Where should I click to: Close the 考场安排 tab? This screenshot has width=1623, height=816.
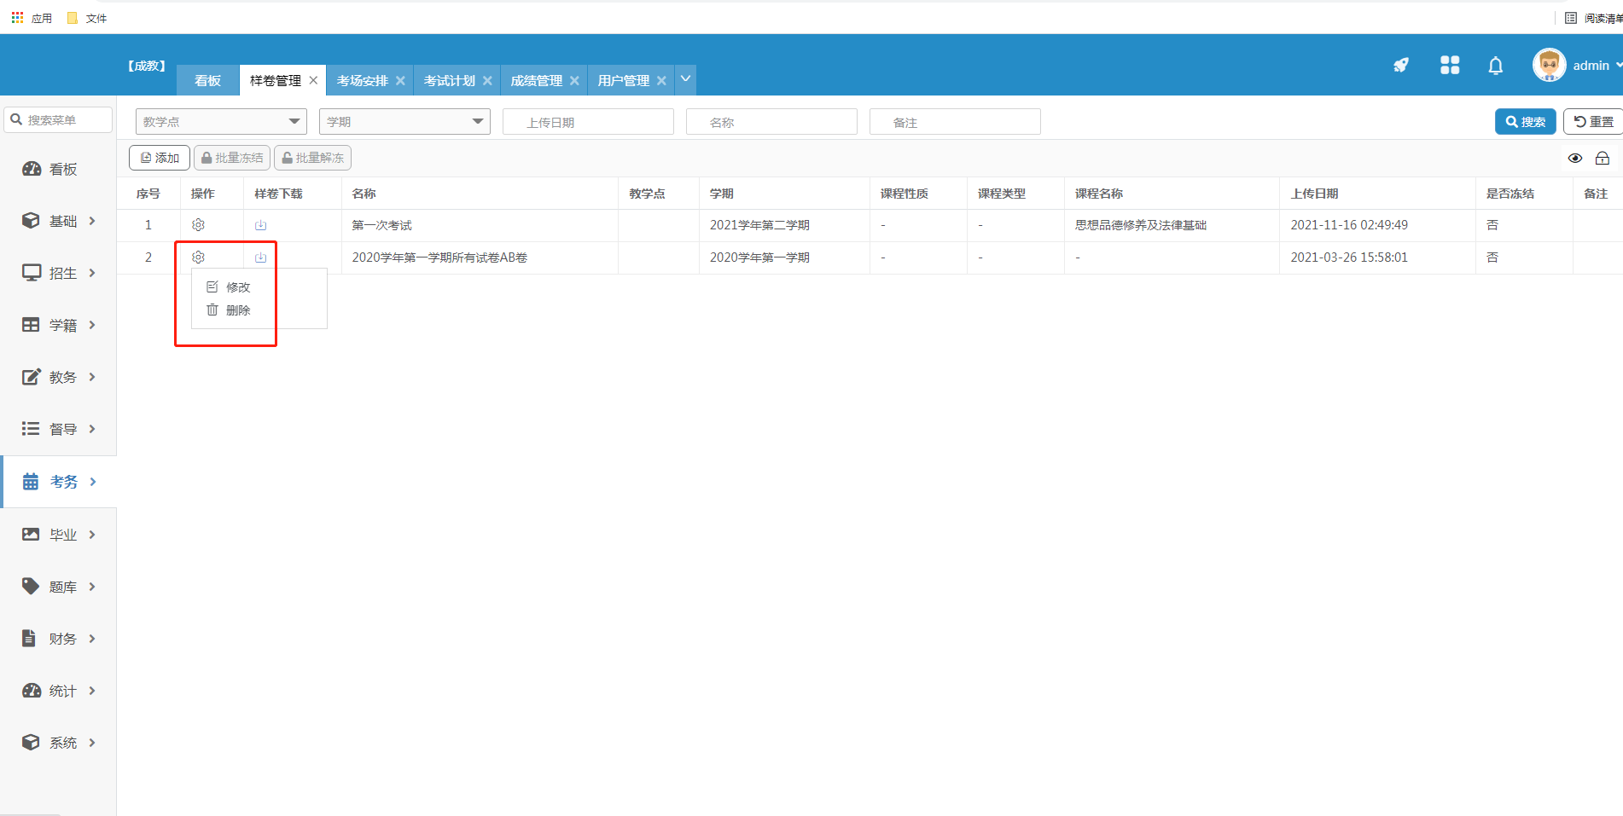[x=400, y=81]
